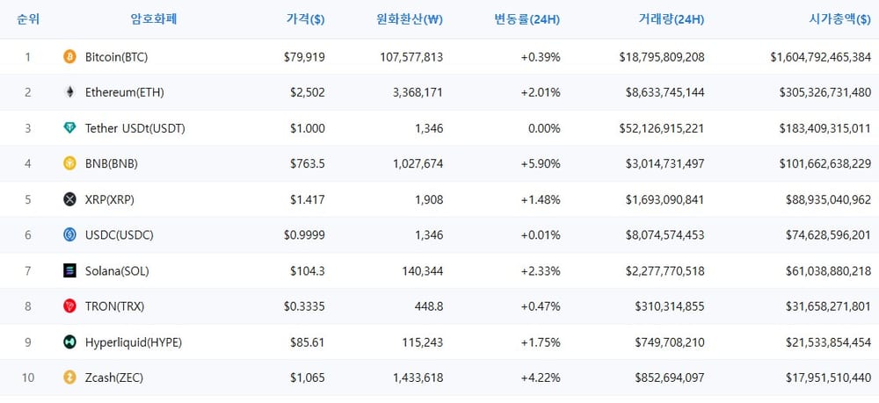Select TRON price $0.3335
The image size is (879, 403).
point(304,306)
